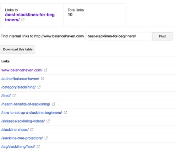The image size is (176, 151).
Task: Open the www.balancehaven.com/ link
Action: point(22,70)
